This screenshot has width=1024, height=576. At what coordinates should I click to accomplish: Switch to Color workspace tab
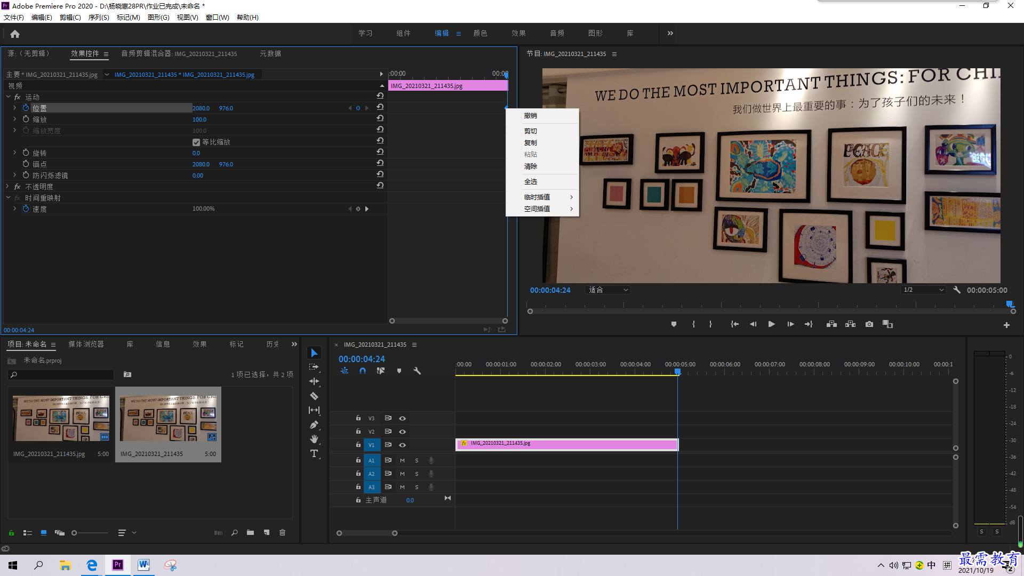[480, 33]
